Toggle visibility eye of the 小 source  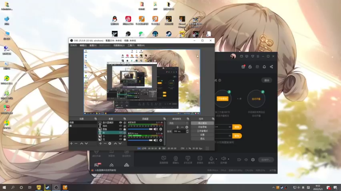coord(121,136)
